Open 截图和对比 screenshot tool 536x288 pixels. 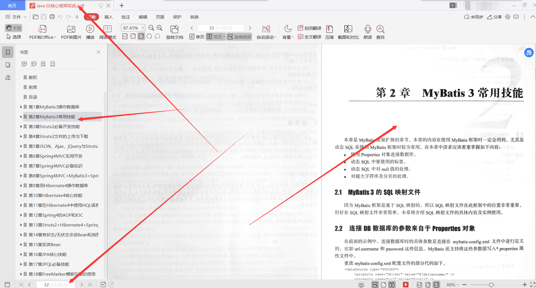pos(348,32)
